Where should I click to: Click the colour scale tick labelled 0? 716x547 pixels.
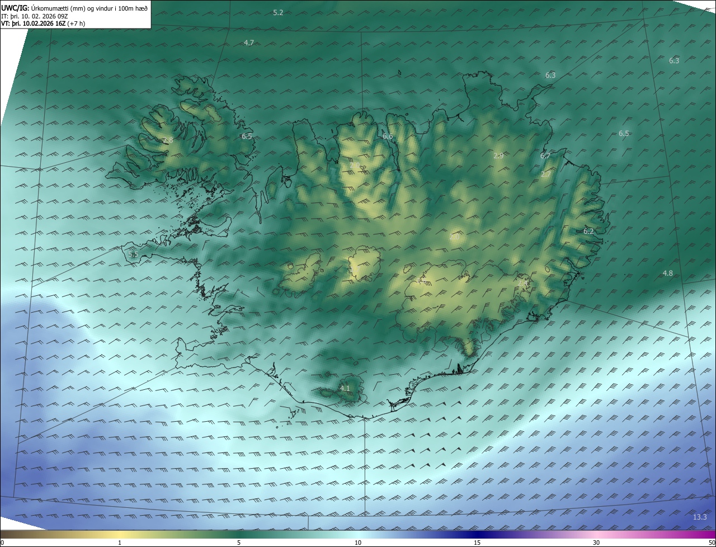pos(2,543)
